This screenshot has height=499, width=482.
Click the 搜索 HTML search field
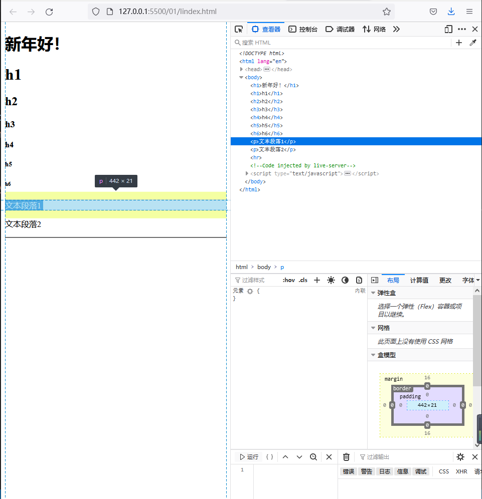341,43
